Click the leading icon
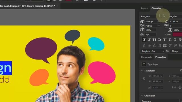This screenshot has width=182, height=102. [166, 22]
